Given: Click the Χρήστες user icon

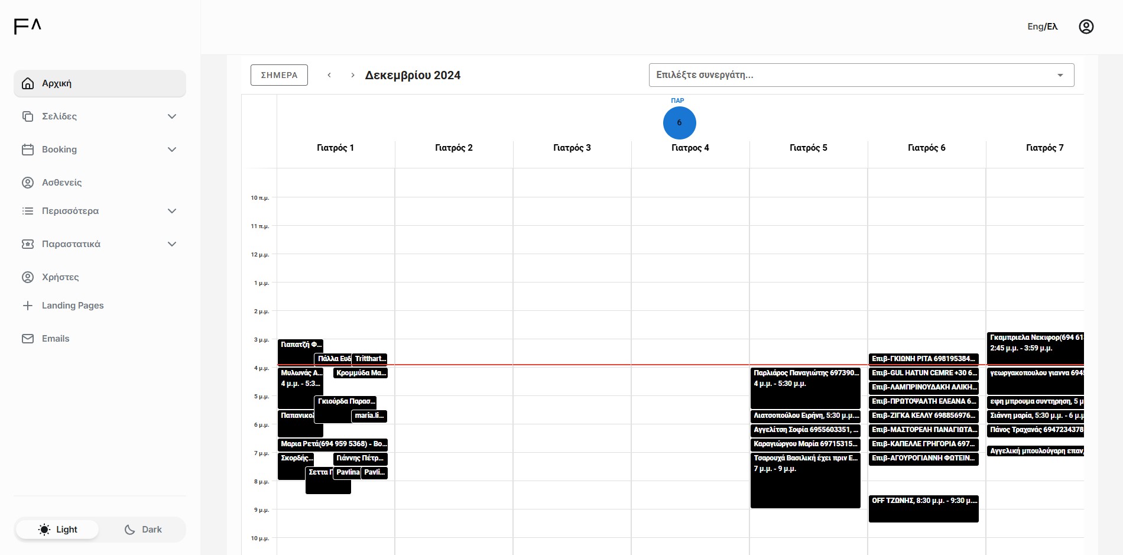Looking at the screenshot, I should (28, 277).
